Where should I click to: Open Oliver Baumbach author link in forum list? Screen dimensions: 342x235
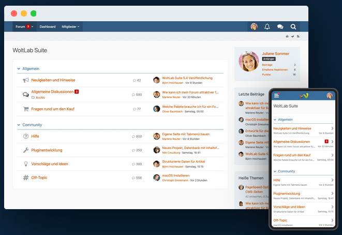pos(172,111)
